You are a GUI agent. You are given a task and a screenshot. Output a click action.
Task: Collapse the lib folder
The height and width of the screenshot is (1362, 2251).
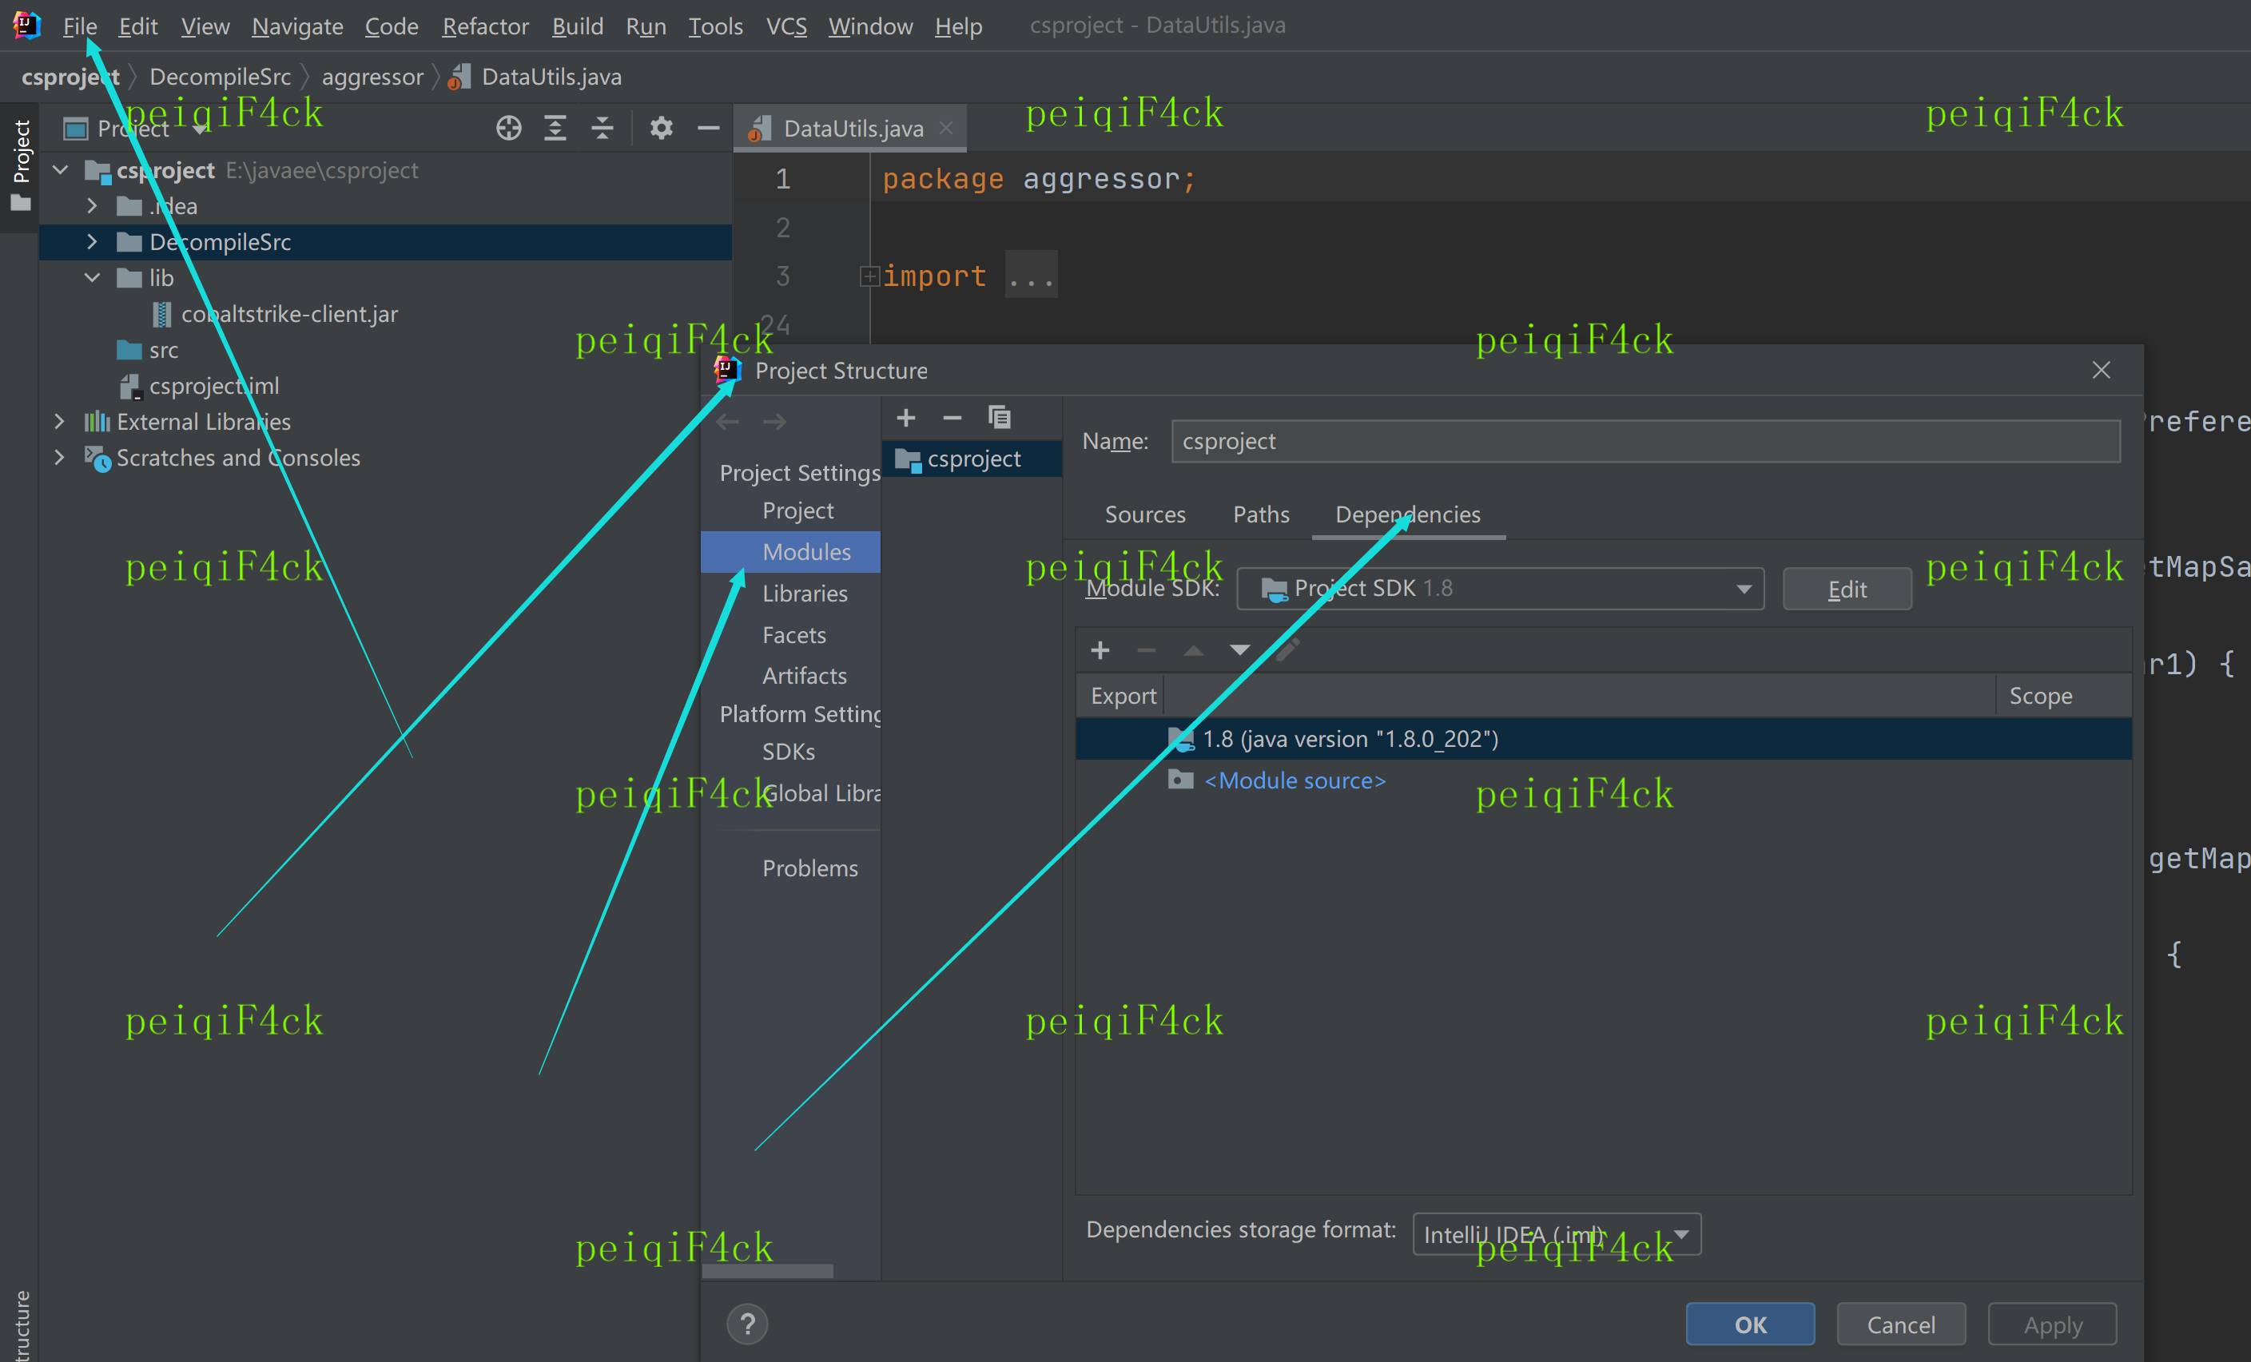pos(92,278)
